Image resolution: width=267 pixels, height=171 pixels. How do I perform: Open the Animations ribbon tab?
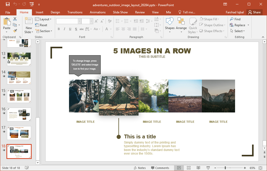click(98, 12)
